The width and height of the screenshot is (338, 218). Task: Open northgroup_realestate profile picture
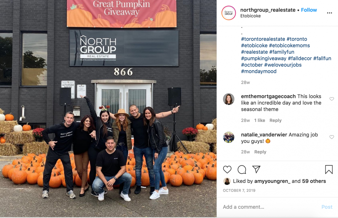229,13
